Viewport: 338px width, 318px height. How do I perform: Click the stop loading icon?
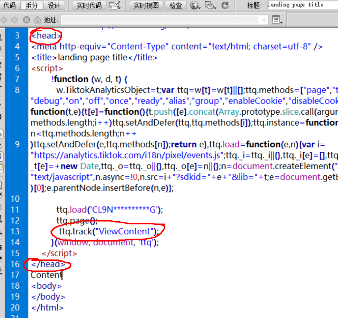pos(26,20)
